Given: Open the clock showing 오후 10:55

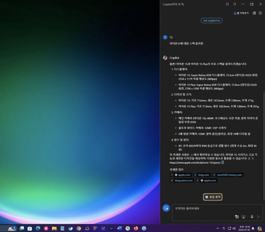Looking at the screenshot, I should click(x=244, y=228).
